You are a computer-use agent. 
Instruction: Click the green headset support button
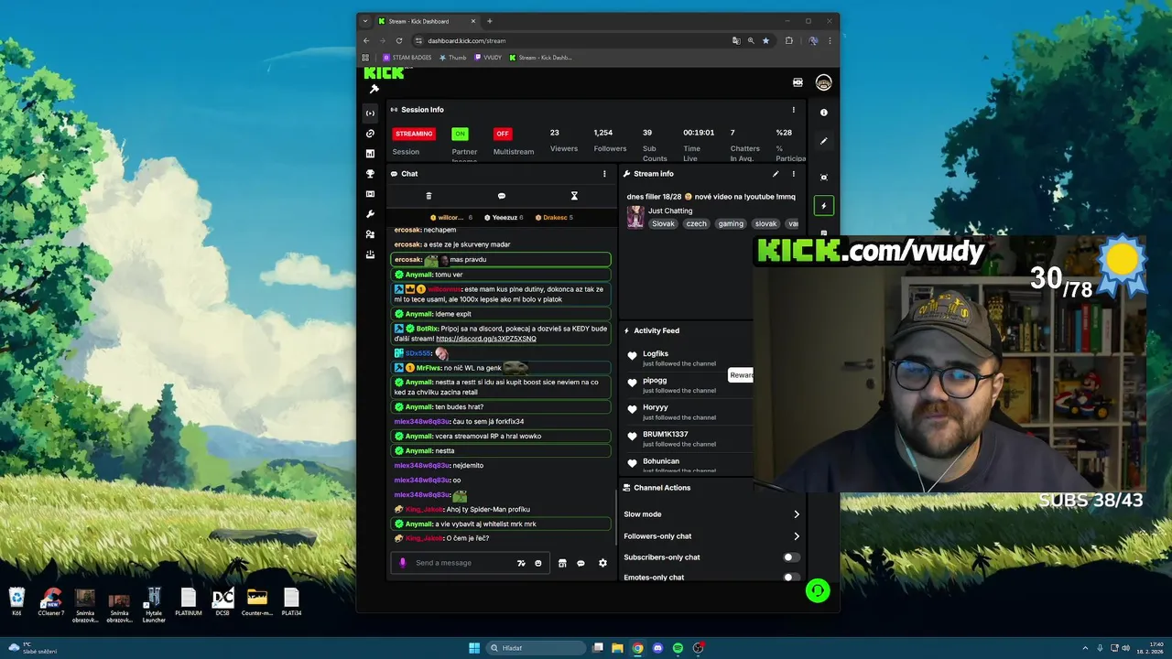[x=818, y=590]
